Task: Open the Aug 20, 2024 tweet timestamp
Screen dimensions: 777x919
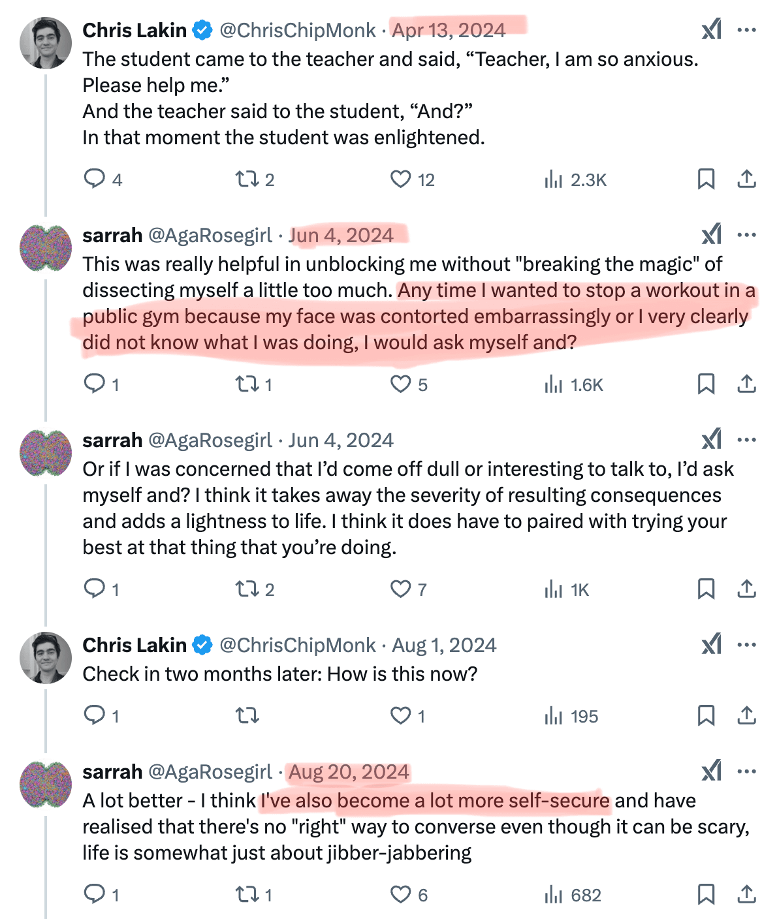Action: click(349, 771)
